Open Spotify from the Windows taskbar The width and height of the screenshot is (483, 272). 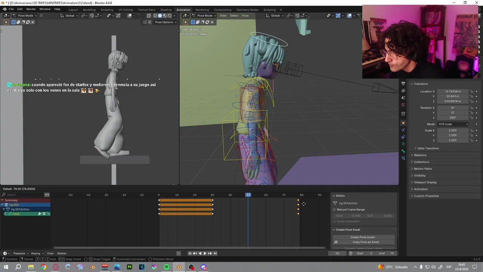(166, 267)
